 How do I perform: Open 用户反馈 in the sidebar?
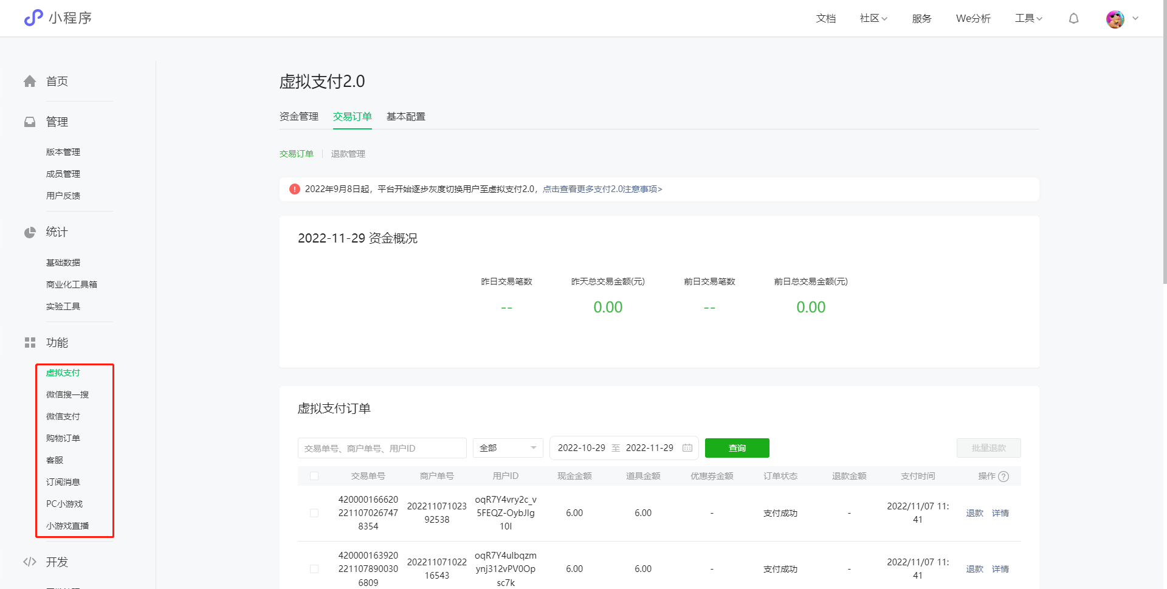[x=63, y=196]
